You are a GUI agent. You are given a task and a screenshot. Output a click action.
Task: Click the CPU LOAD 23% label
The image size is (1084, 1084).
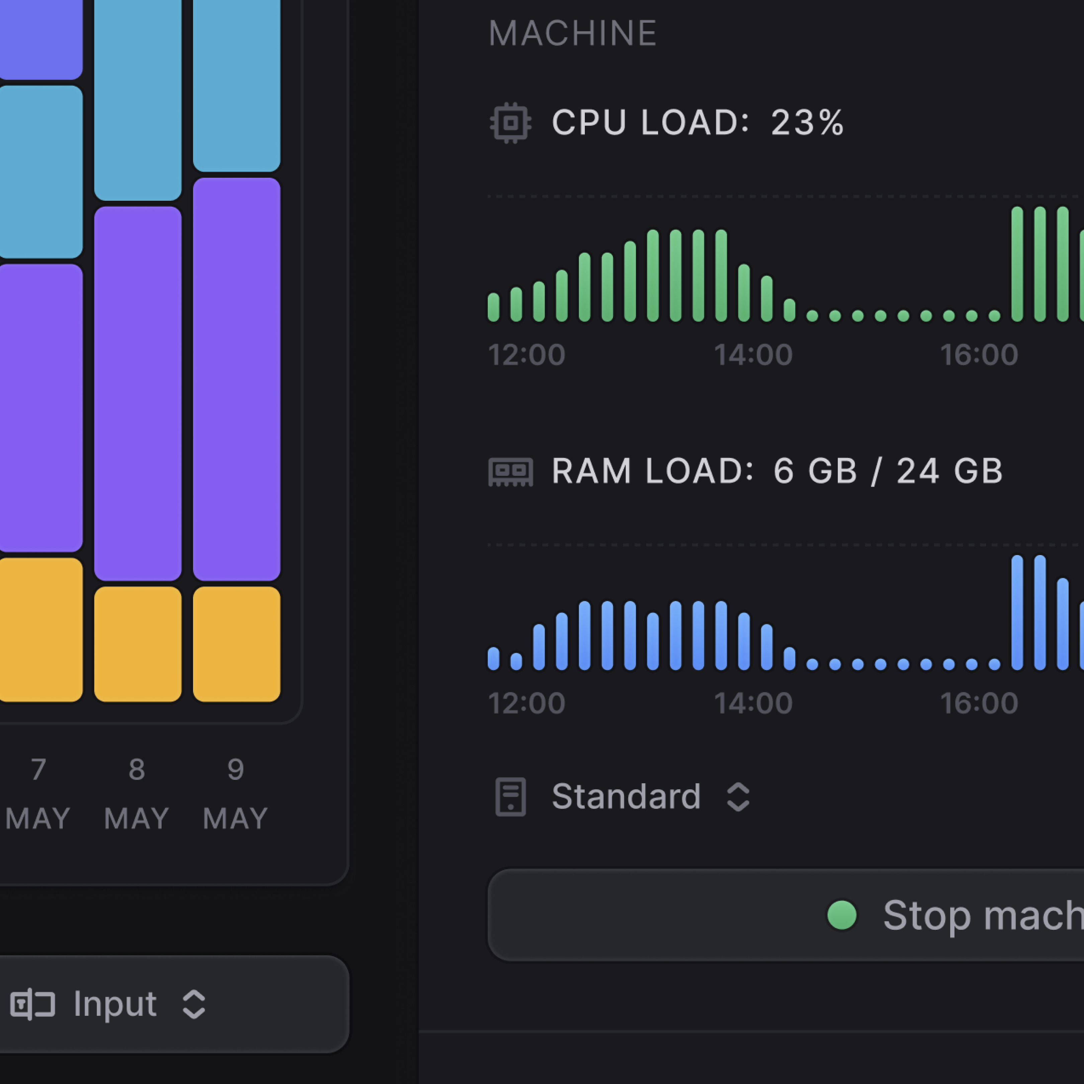click(x=698, y=122)
